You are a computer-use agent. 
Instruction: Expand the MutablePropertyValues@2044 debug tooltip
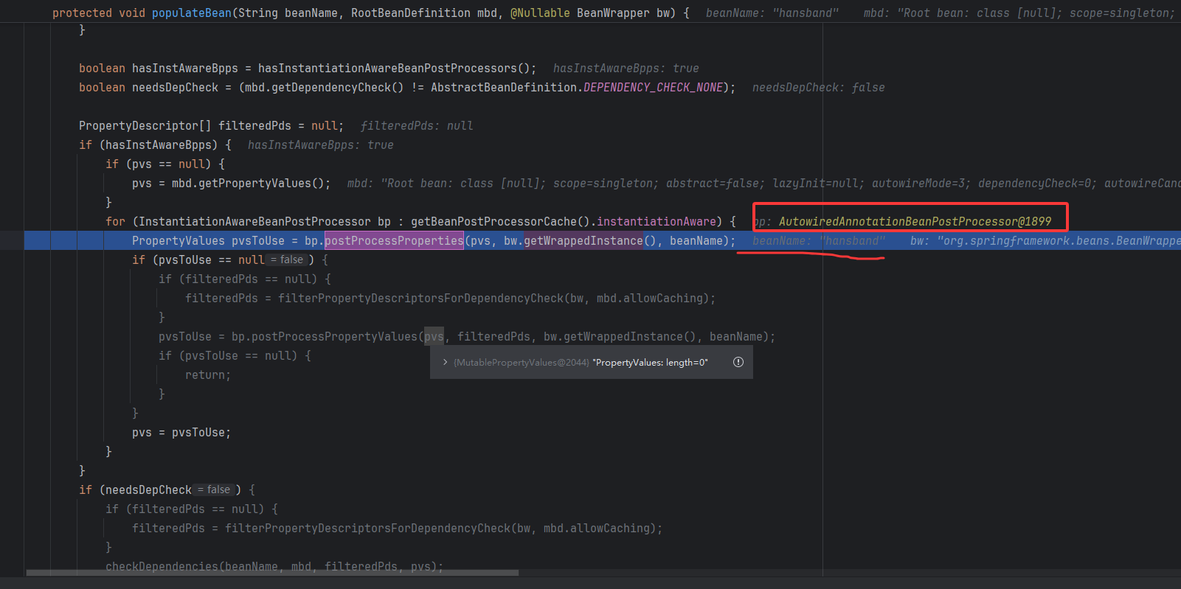pyautogui.click(x=446, y=363)
